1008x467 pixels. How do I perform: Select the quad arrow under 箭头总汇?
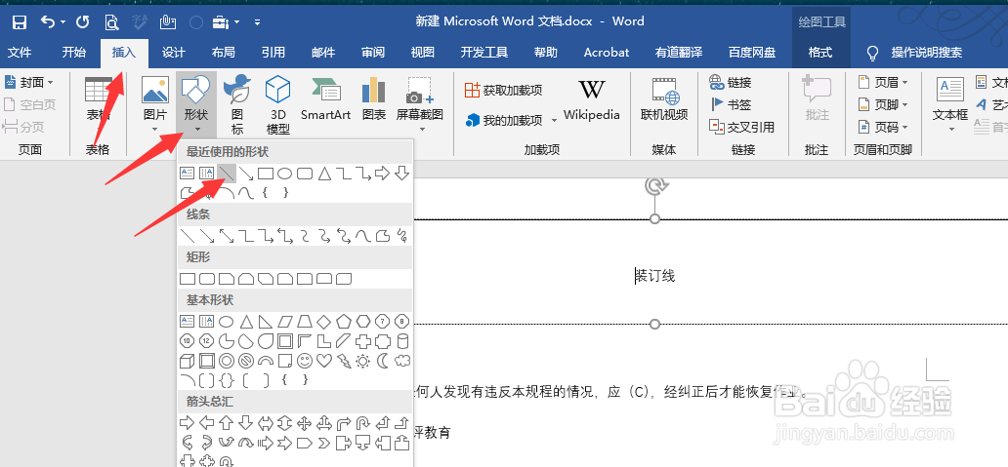pos(305,423)
